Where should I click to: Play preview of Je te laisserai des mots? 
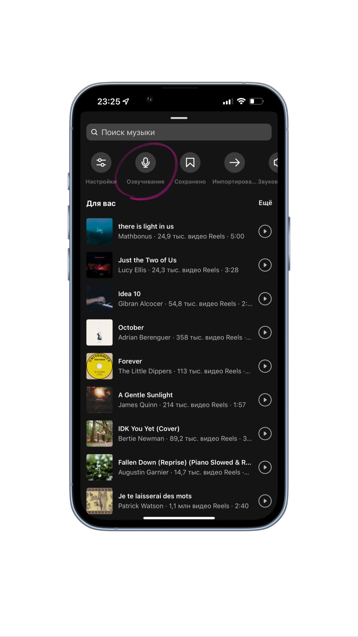coord(265,501)
